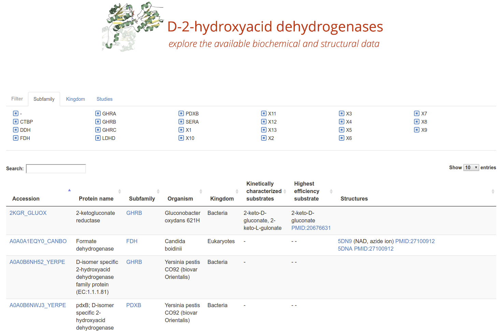The image size is (501, 331).
Task: Switch to the Kingdom filter tab
Action: [75, 99]
